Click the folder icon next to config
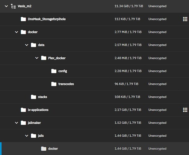 (54, 71)
